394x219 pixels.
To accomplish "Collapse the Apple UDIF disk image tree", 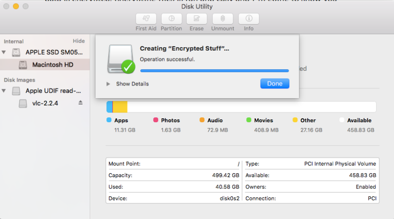I will click(4, 91).
